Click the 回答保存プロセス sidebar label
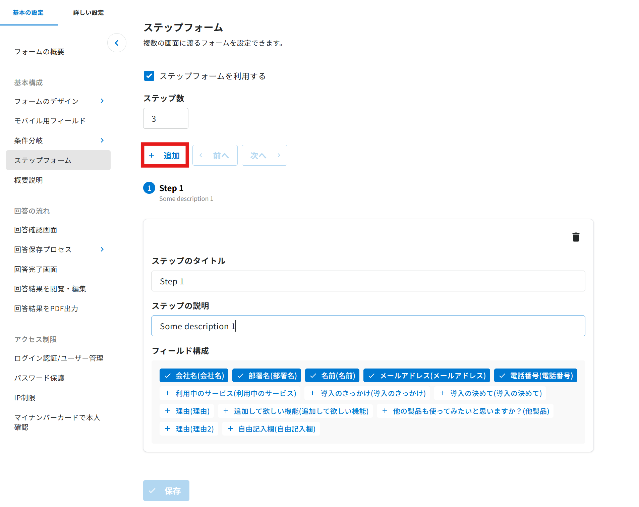Screen dimensions: 639x507 tap(43, 249)
